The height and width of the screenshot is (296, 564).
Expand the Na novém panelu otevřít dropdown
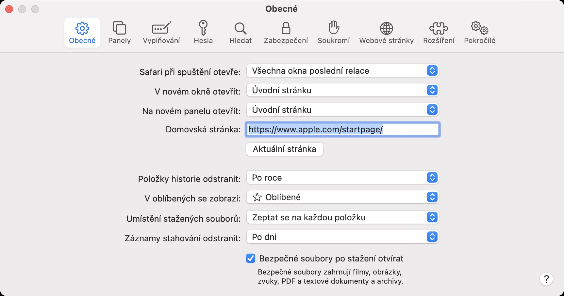342,110
